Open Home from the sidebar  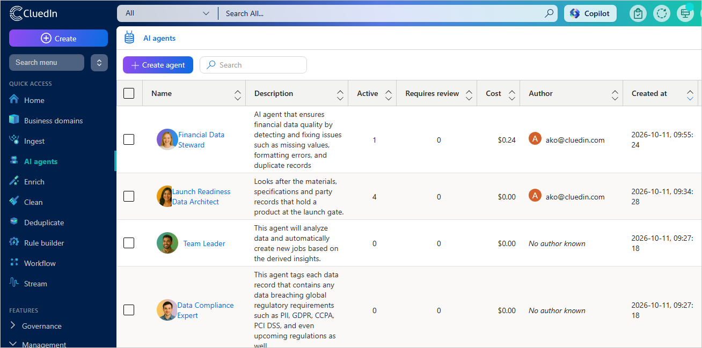(x=34, y=100)
